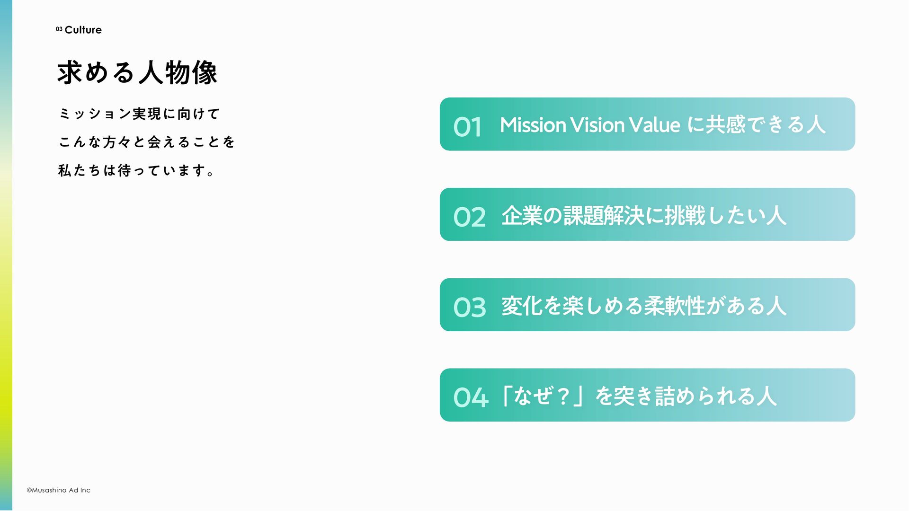The width and height of the screenshot is (909, 511).
Task: Click the line "ミッション実現に向けて"
Action: tap(139, 114)
